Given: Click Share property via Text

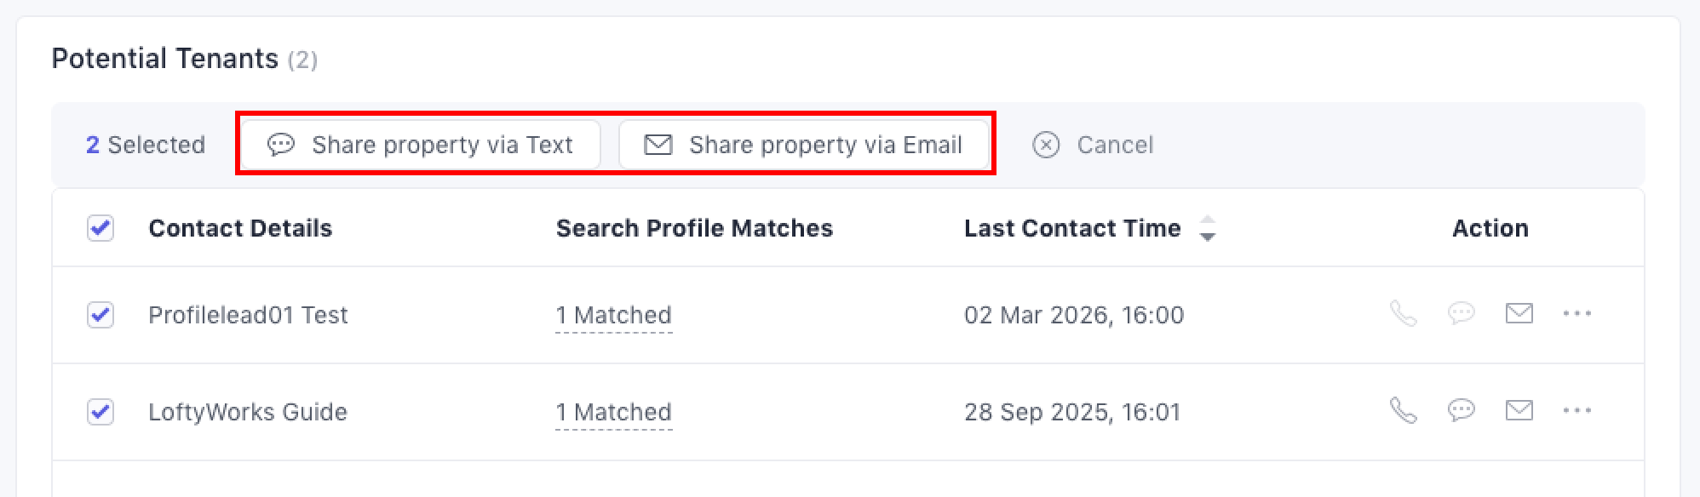Looking at the screenshot, I should click(x=421, y=145).
